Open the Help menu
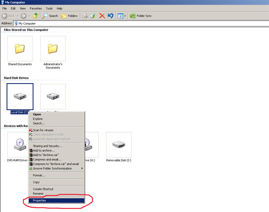The width and height of the screenshot is (269, 212). tap(59, 9)
